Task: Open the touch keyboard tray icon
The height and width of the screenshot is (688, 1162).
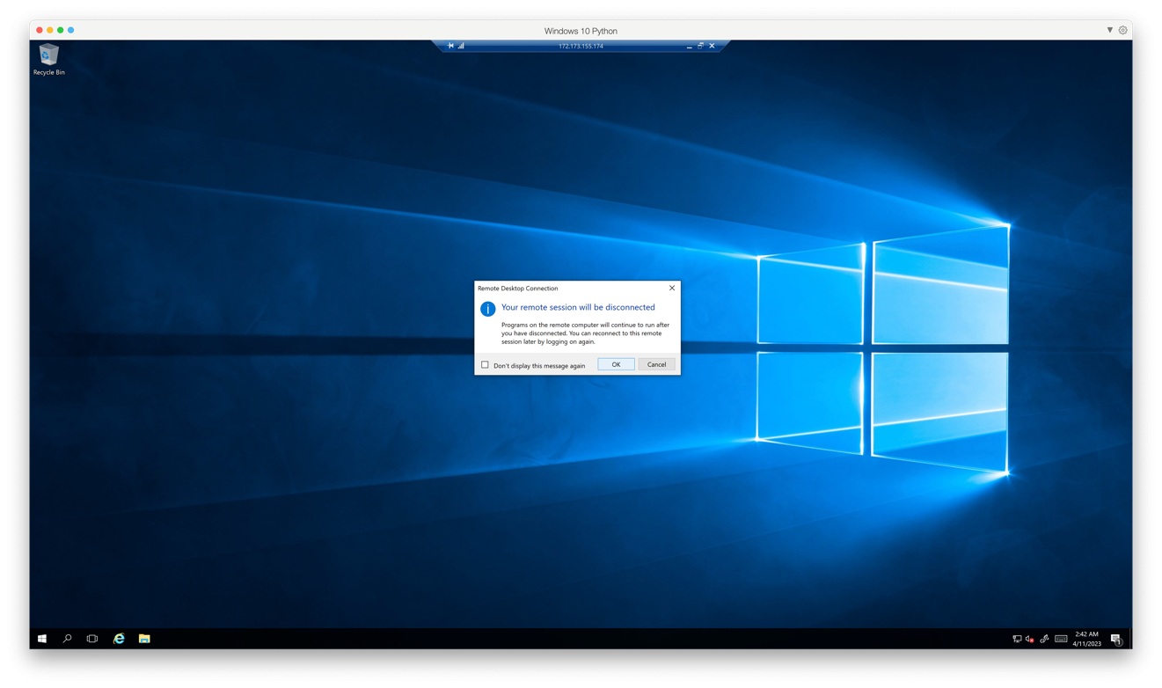Action: 1061,639
